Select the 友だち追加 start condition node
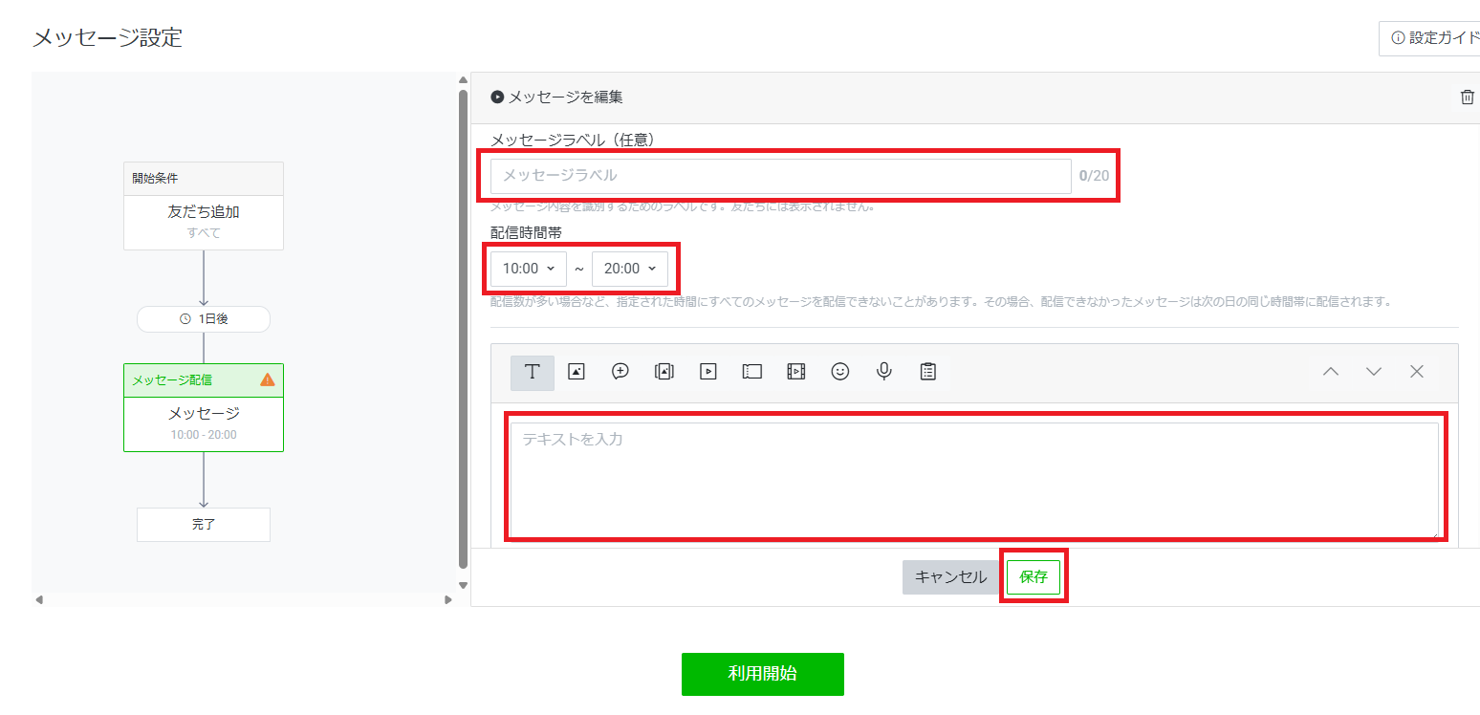This screenshot has height=715, width=1480. click(x=204, y=211)
